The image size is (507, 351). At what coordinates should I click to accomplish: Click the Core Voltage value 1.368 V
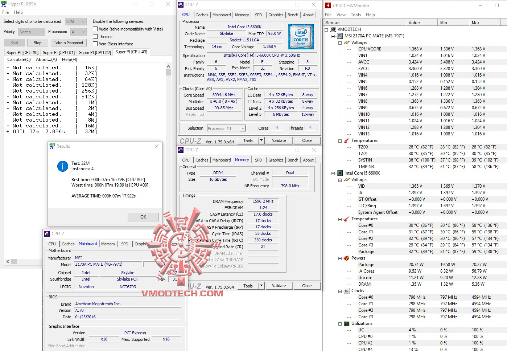tap(269, 46)
